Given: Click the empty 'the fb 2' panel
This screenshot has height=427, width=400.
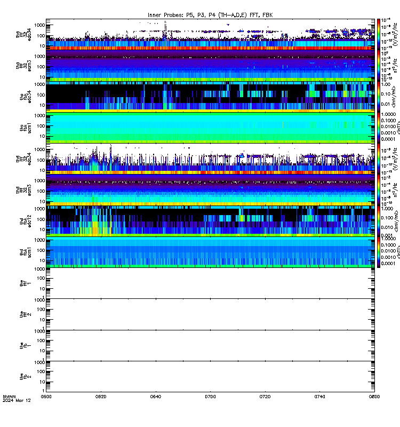Looking at the screenshot, I should click(210, 377).
